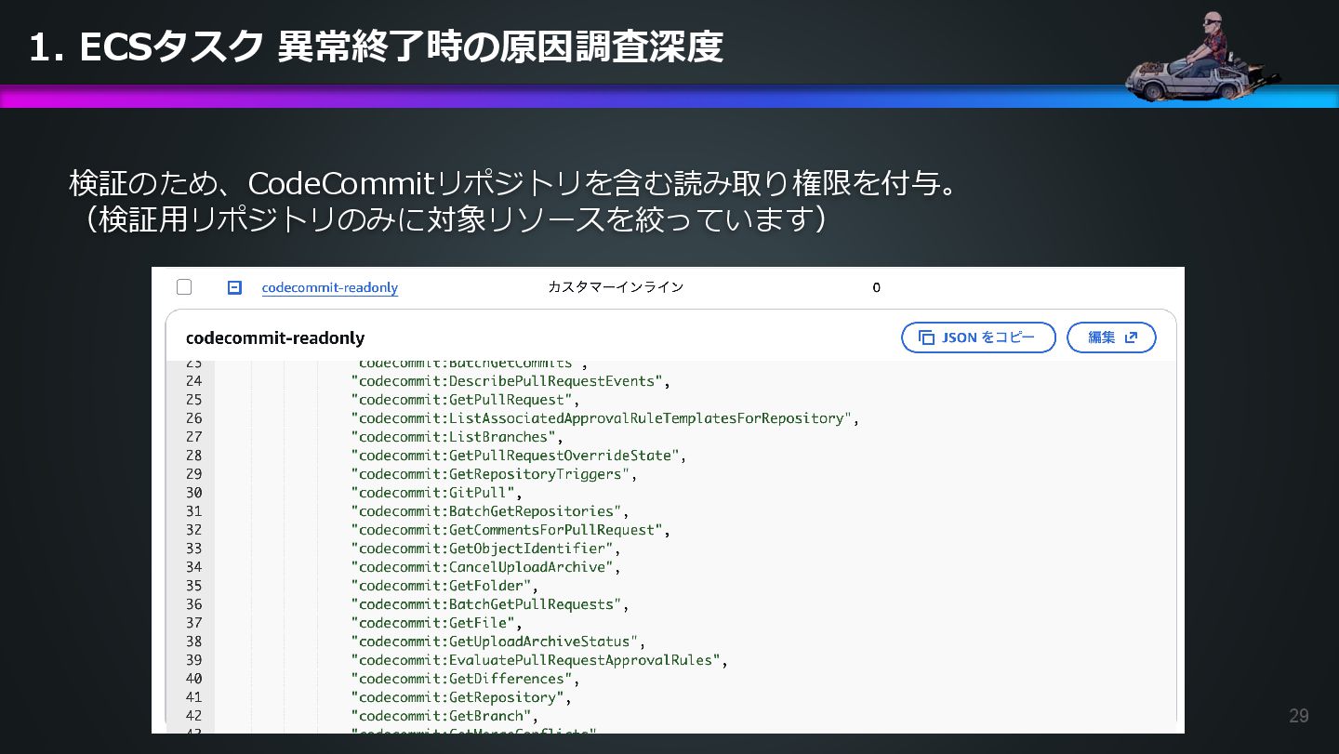This screenshot has width=1339, height=754.
Task: Click line number 30 in the gutter
Action: tap(193, 493)
